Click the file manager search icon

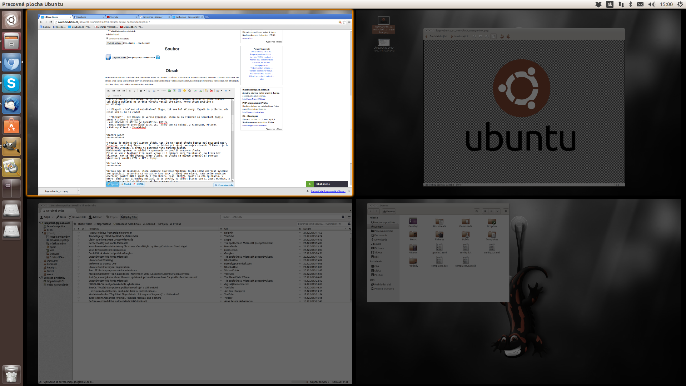coord(477,211)
